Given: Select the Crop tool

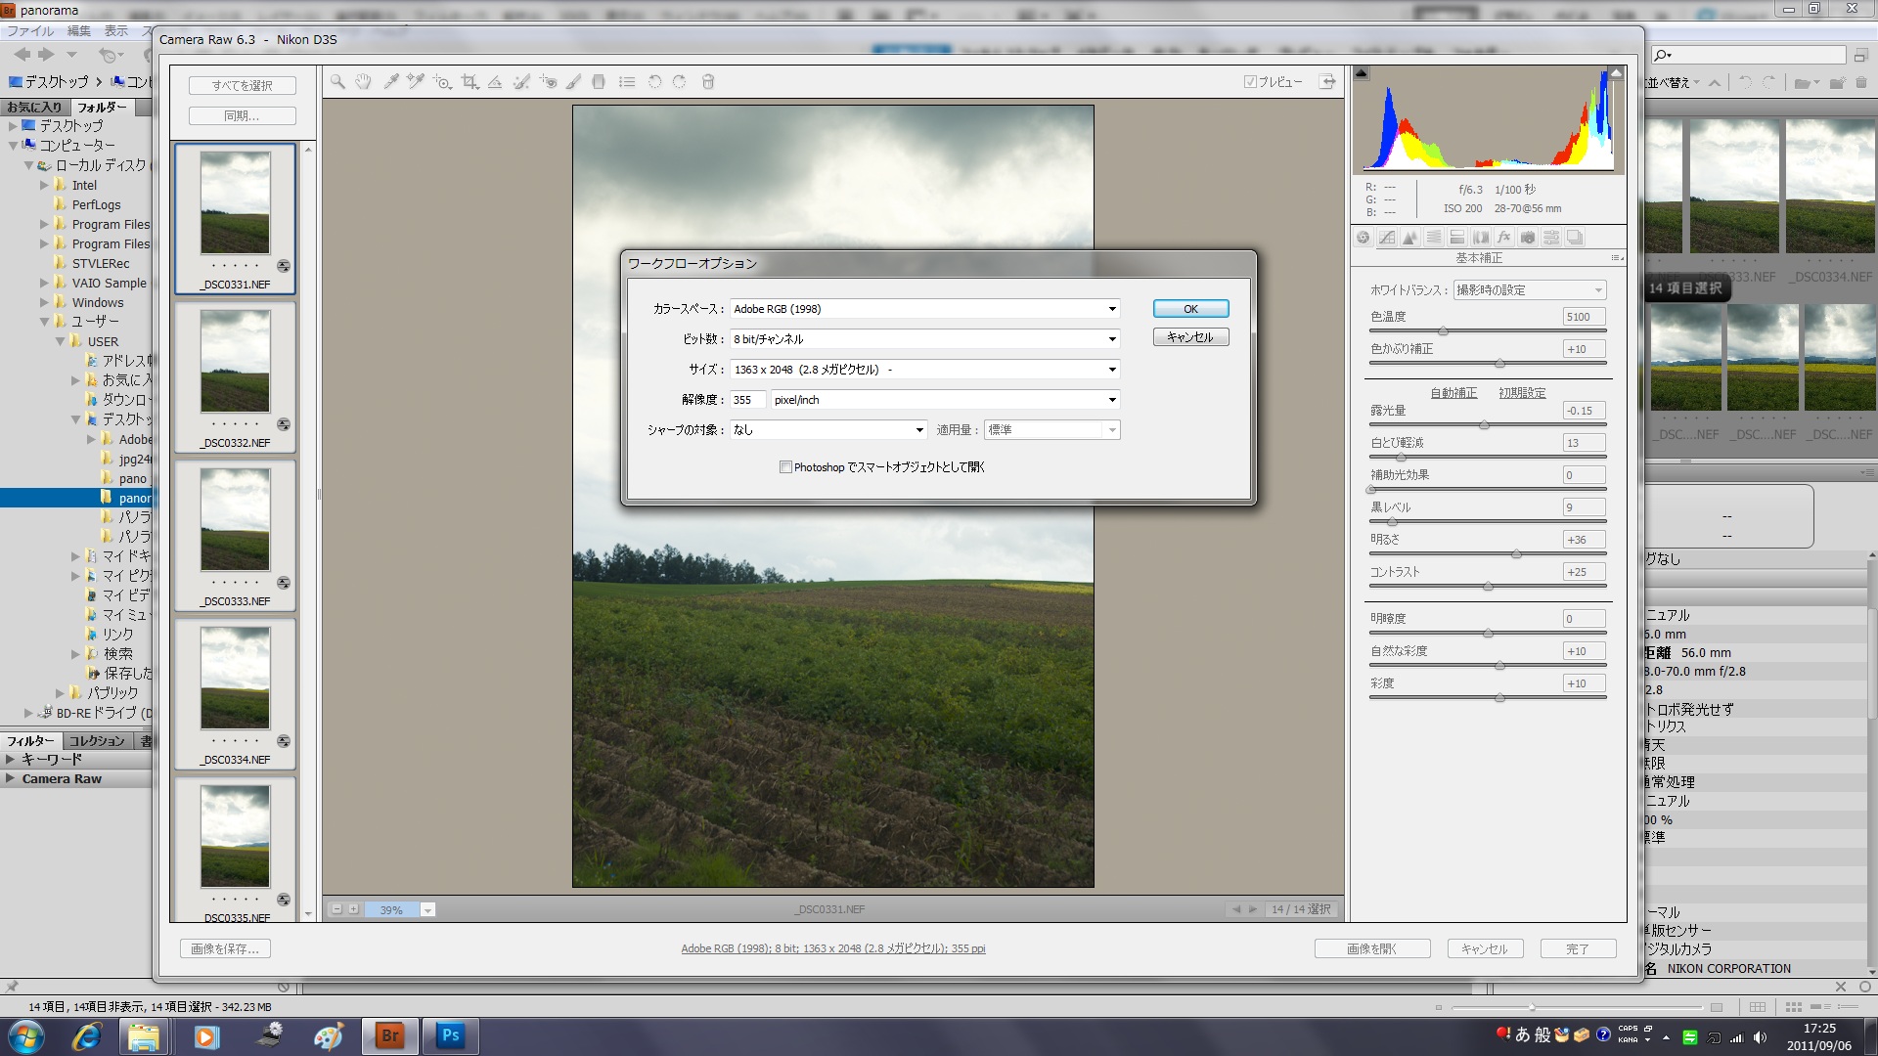Looking at the screenshot, I should (x=469, y=82).
